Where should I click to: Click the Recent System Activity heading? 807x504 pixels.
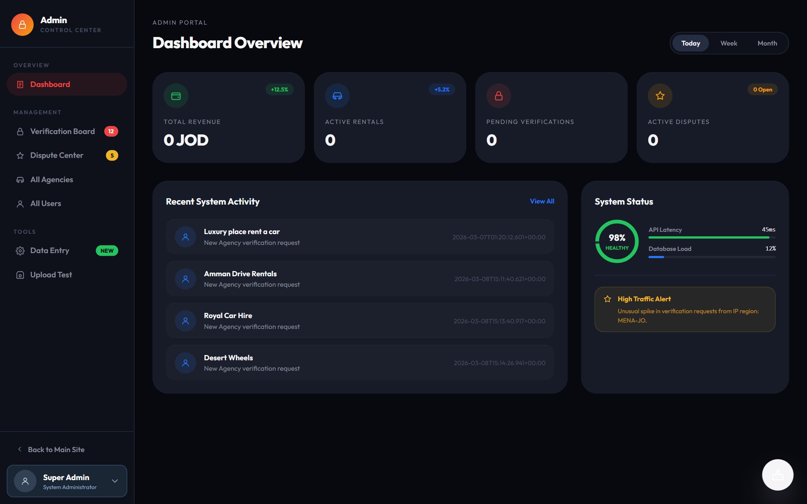point(213,202)
